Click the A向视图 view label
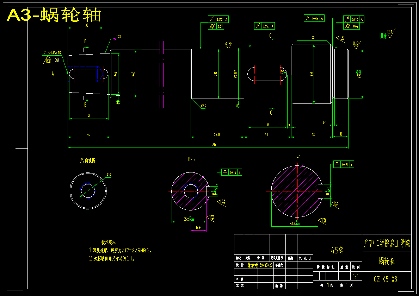 coord(88,160)
